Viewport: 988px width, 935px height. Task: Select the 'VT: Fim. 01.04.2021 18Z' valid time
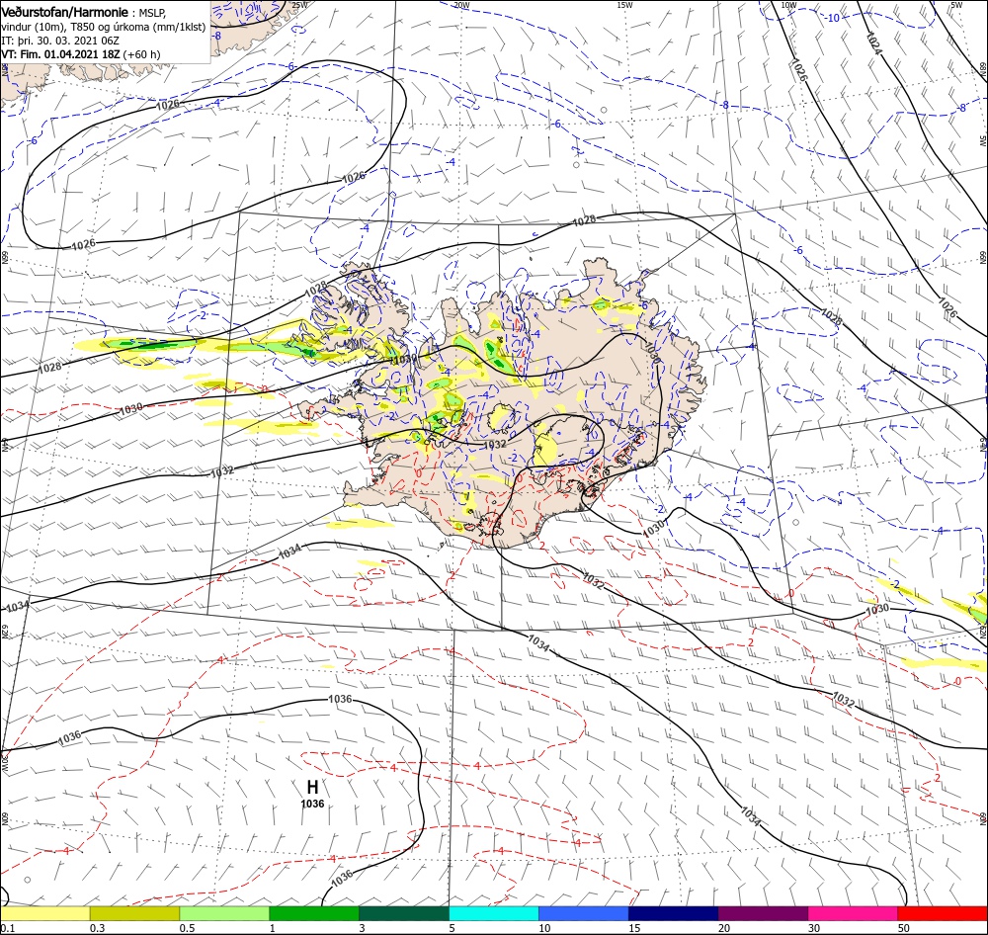coord(60,54)
